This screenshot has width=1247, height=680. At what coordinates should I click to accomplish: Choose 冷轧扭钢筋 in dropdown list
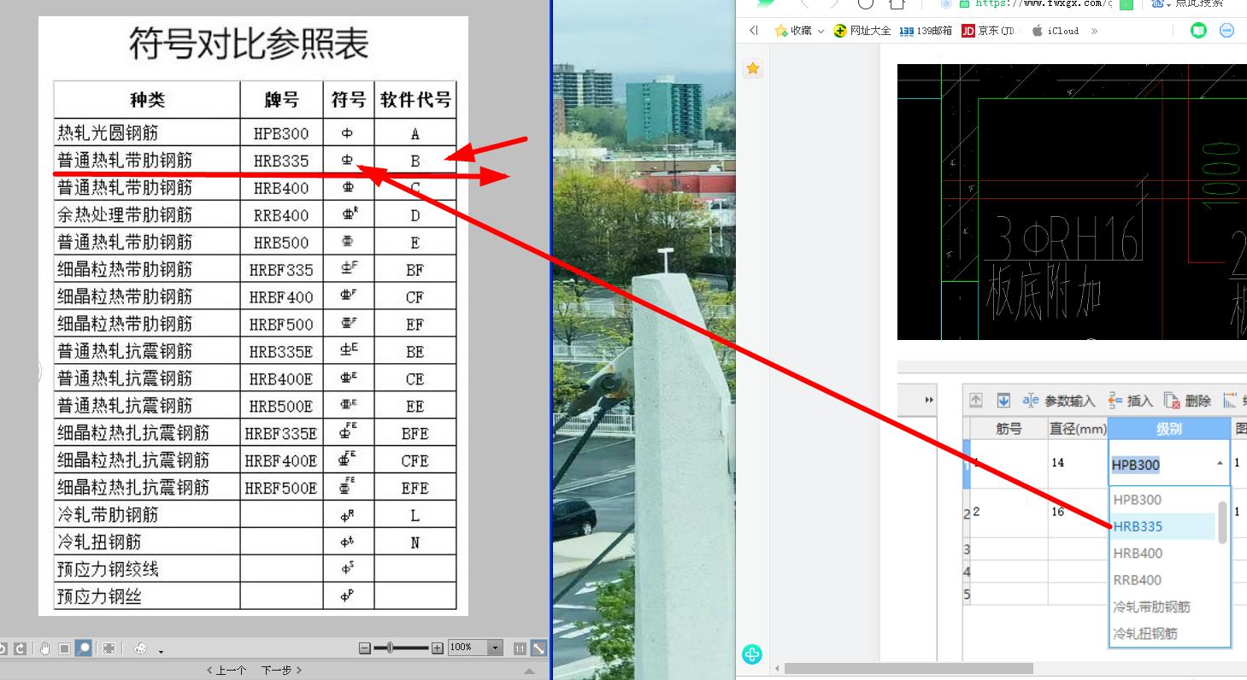1162,633
